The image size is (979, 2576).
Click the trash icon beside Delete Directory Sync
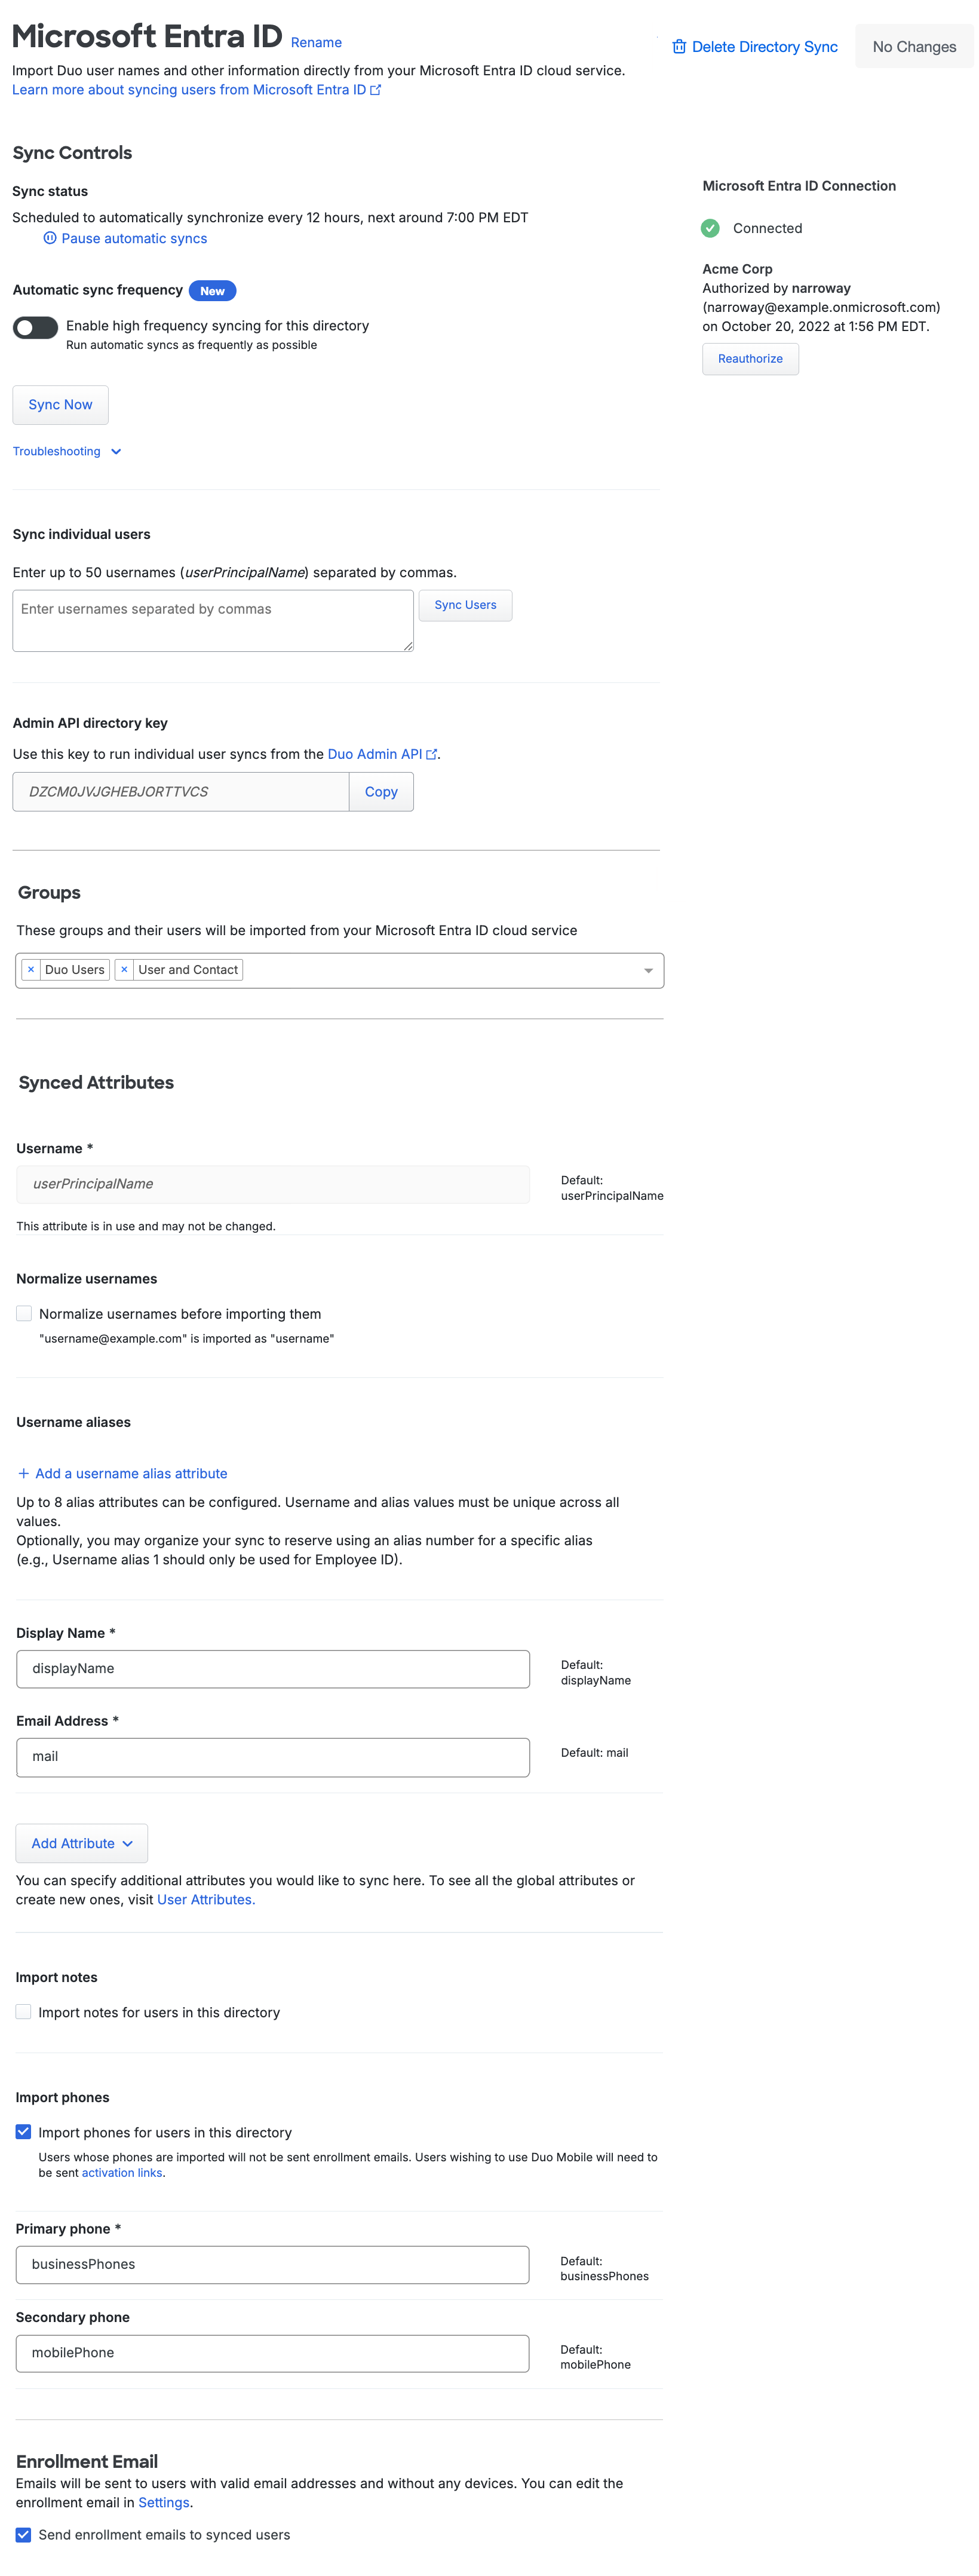[x=680, y=47]
